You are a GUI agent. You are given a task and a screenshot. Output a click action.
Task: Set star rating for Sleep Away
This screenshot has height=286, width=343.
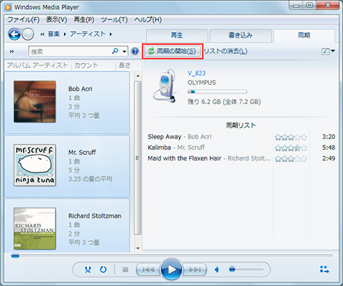[291, 137]
